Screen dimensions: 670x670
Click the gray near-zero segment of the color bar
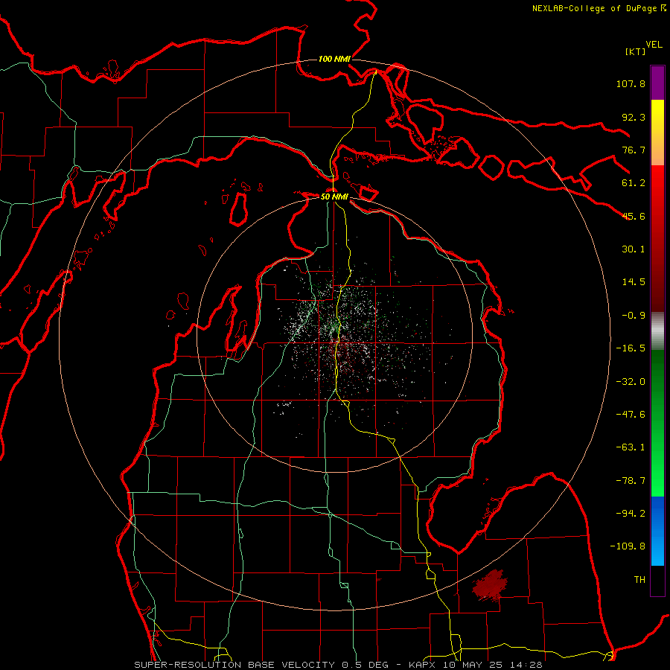point(657,331)
